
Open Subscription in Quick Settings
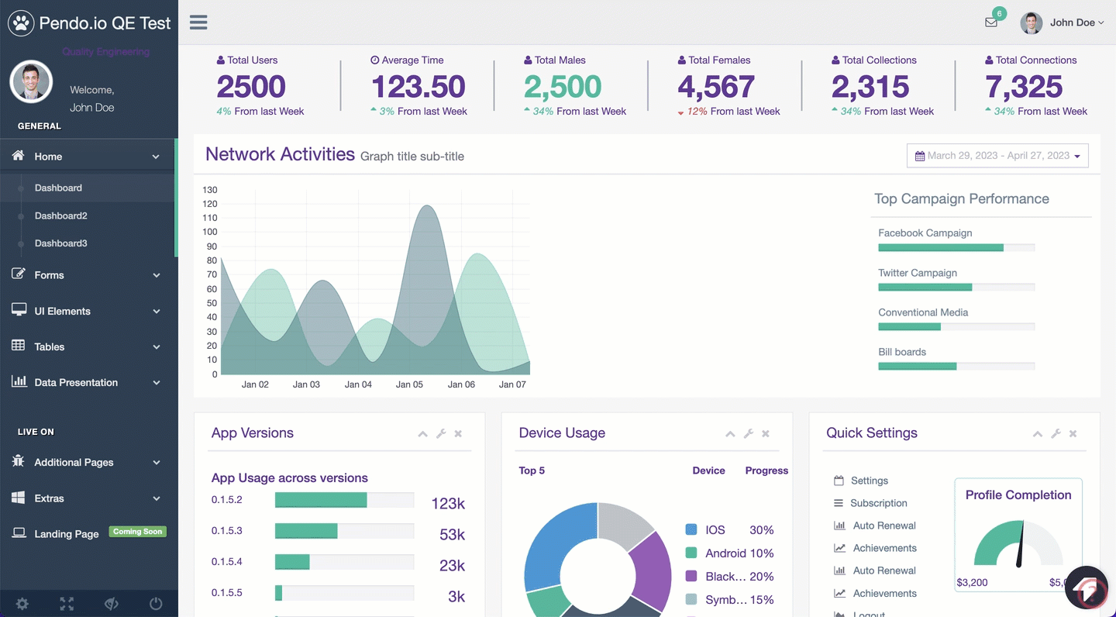tap(879, 503)
